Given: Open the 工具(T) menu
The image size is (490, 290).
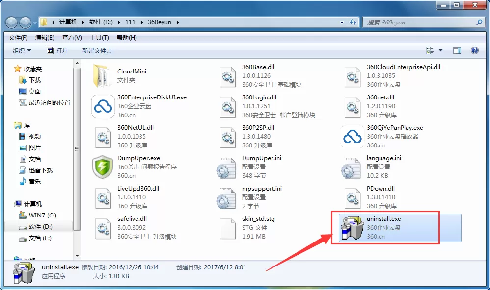Looking at the screenshot, I should pyautogui.click(x=99, y=37).
